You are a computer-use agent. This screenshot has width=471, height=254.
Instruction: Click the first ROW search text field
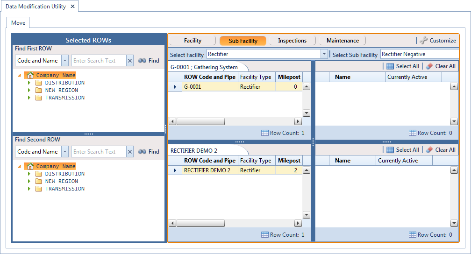[99, 61]
